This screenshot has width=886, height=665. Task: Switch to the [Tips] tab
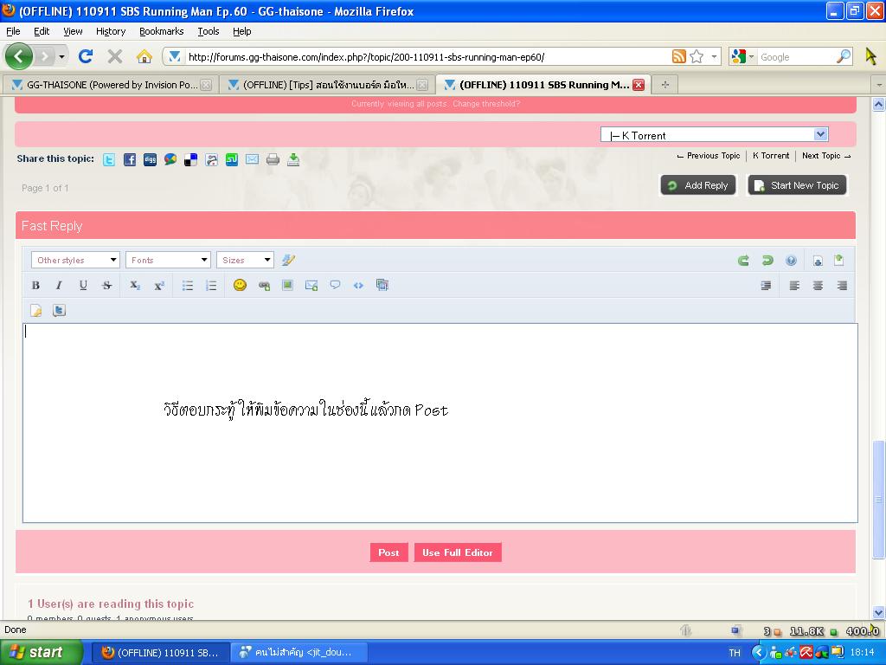[326, 85]
